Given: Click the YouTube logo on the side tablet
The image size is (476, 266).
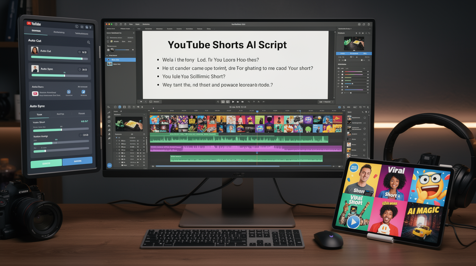Looking at the screenshot, I should tap(34, 24).
